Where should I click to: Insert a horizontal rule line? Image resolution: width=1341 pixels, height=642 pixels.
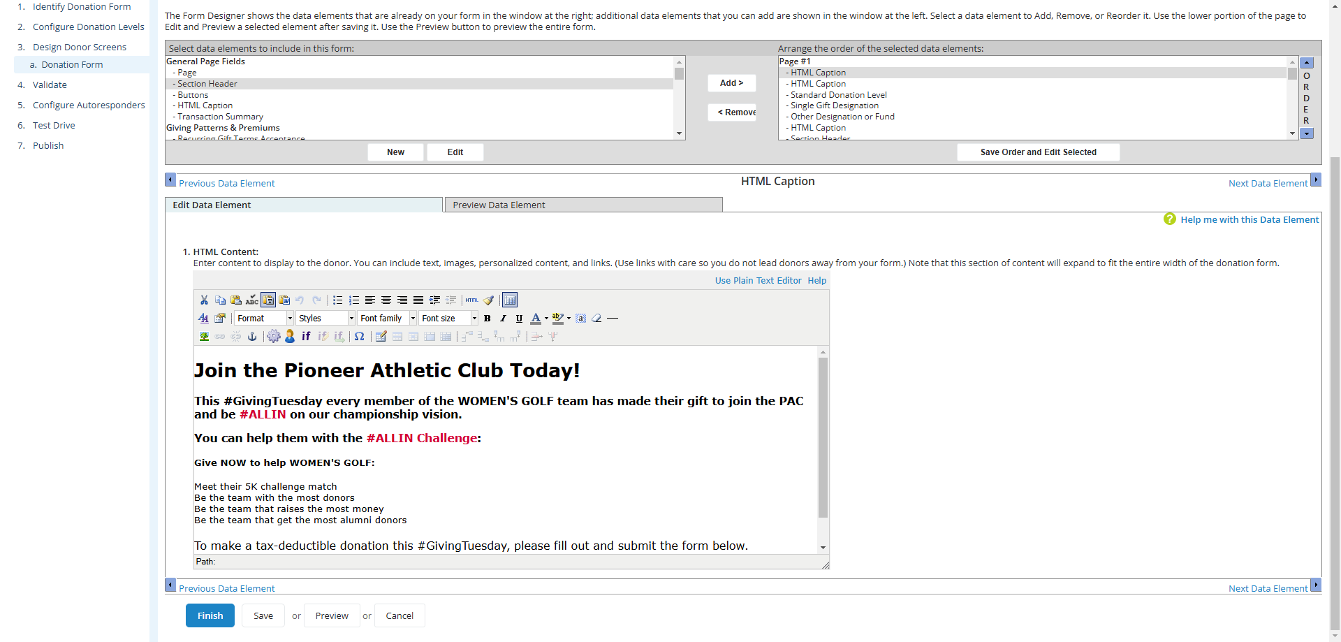tap(613, 318)
